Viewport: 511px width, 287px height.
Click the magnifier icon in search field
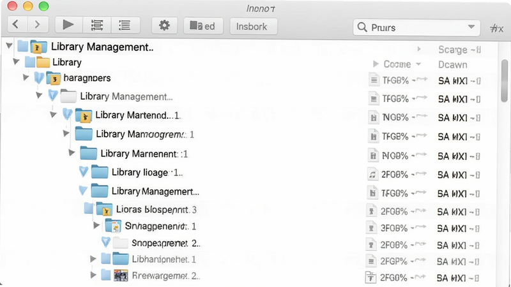(x=362, y=27)
